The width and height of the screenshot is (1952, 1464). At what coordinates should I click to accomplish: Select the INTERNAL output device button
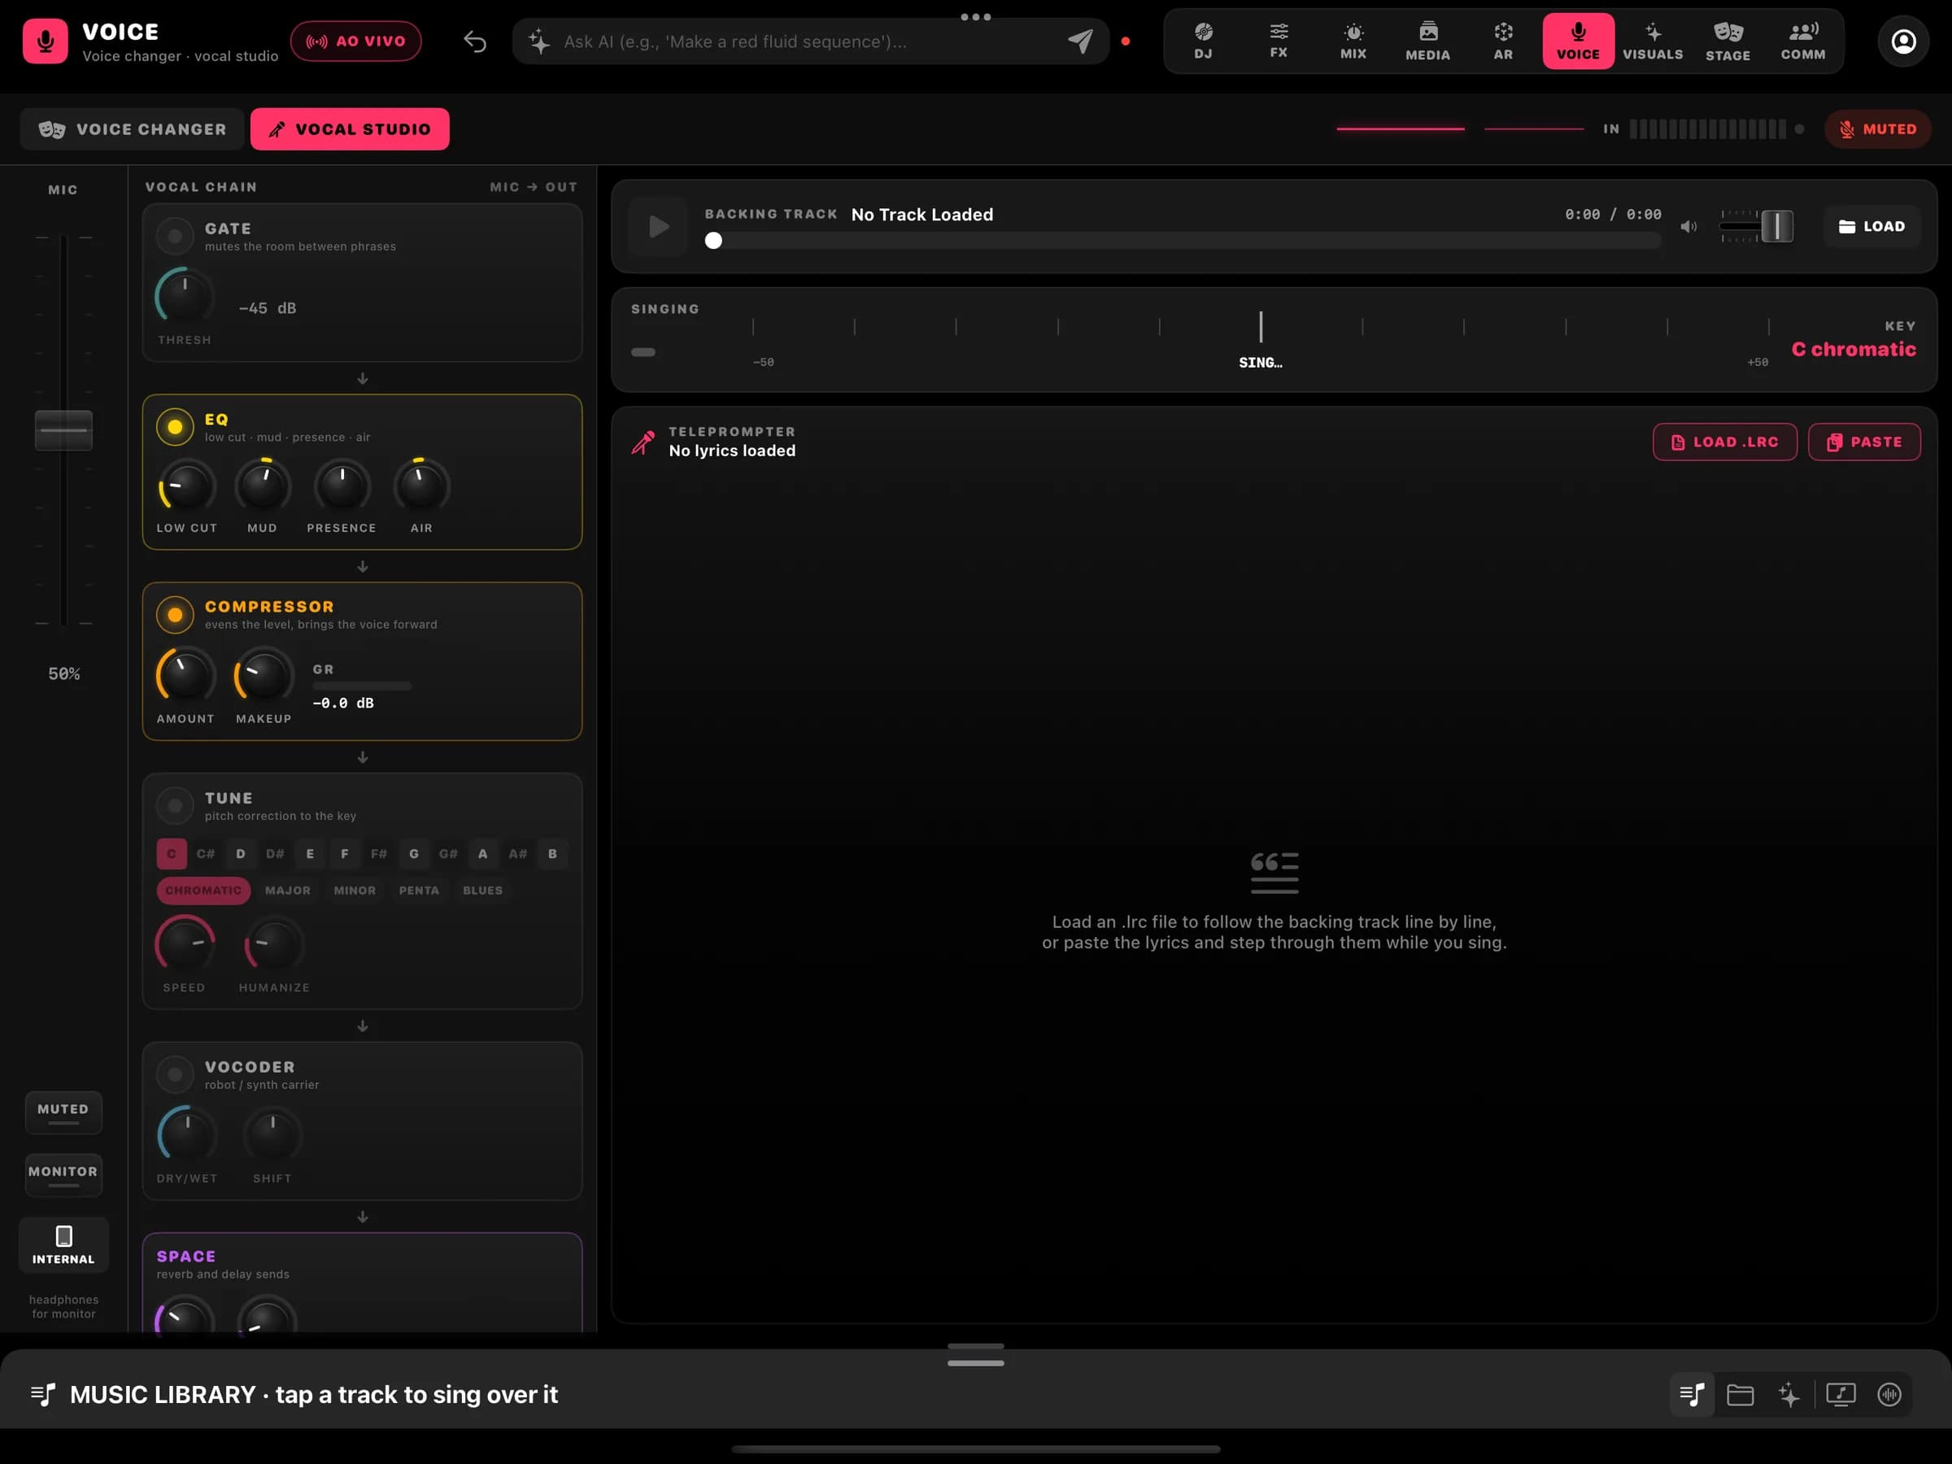(63, 1245)
